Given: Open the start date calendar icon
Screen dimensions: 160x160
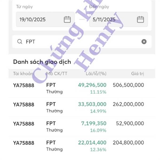Looking at the screenshot, I should click(x=67, y=19).
